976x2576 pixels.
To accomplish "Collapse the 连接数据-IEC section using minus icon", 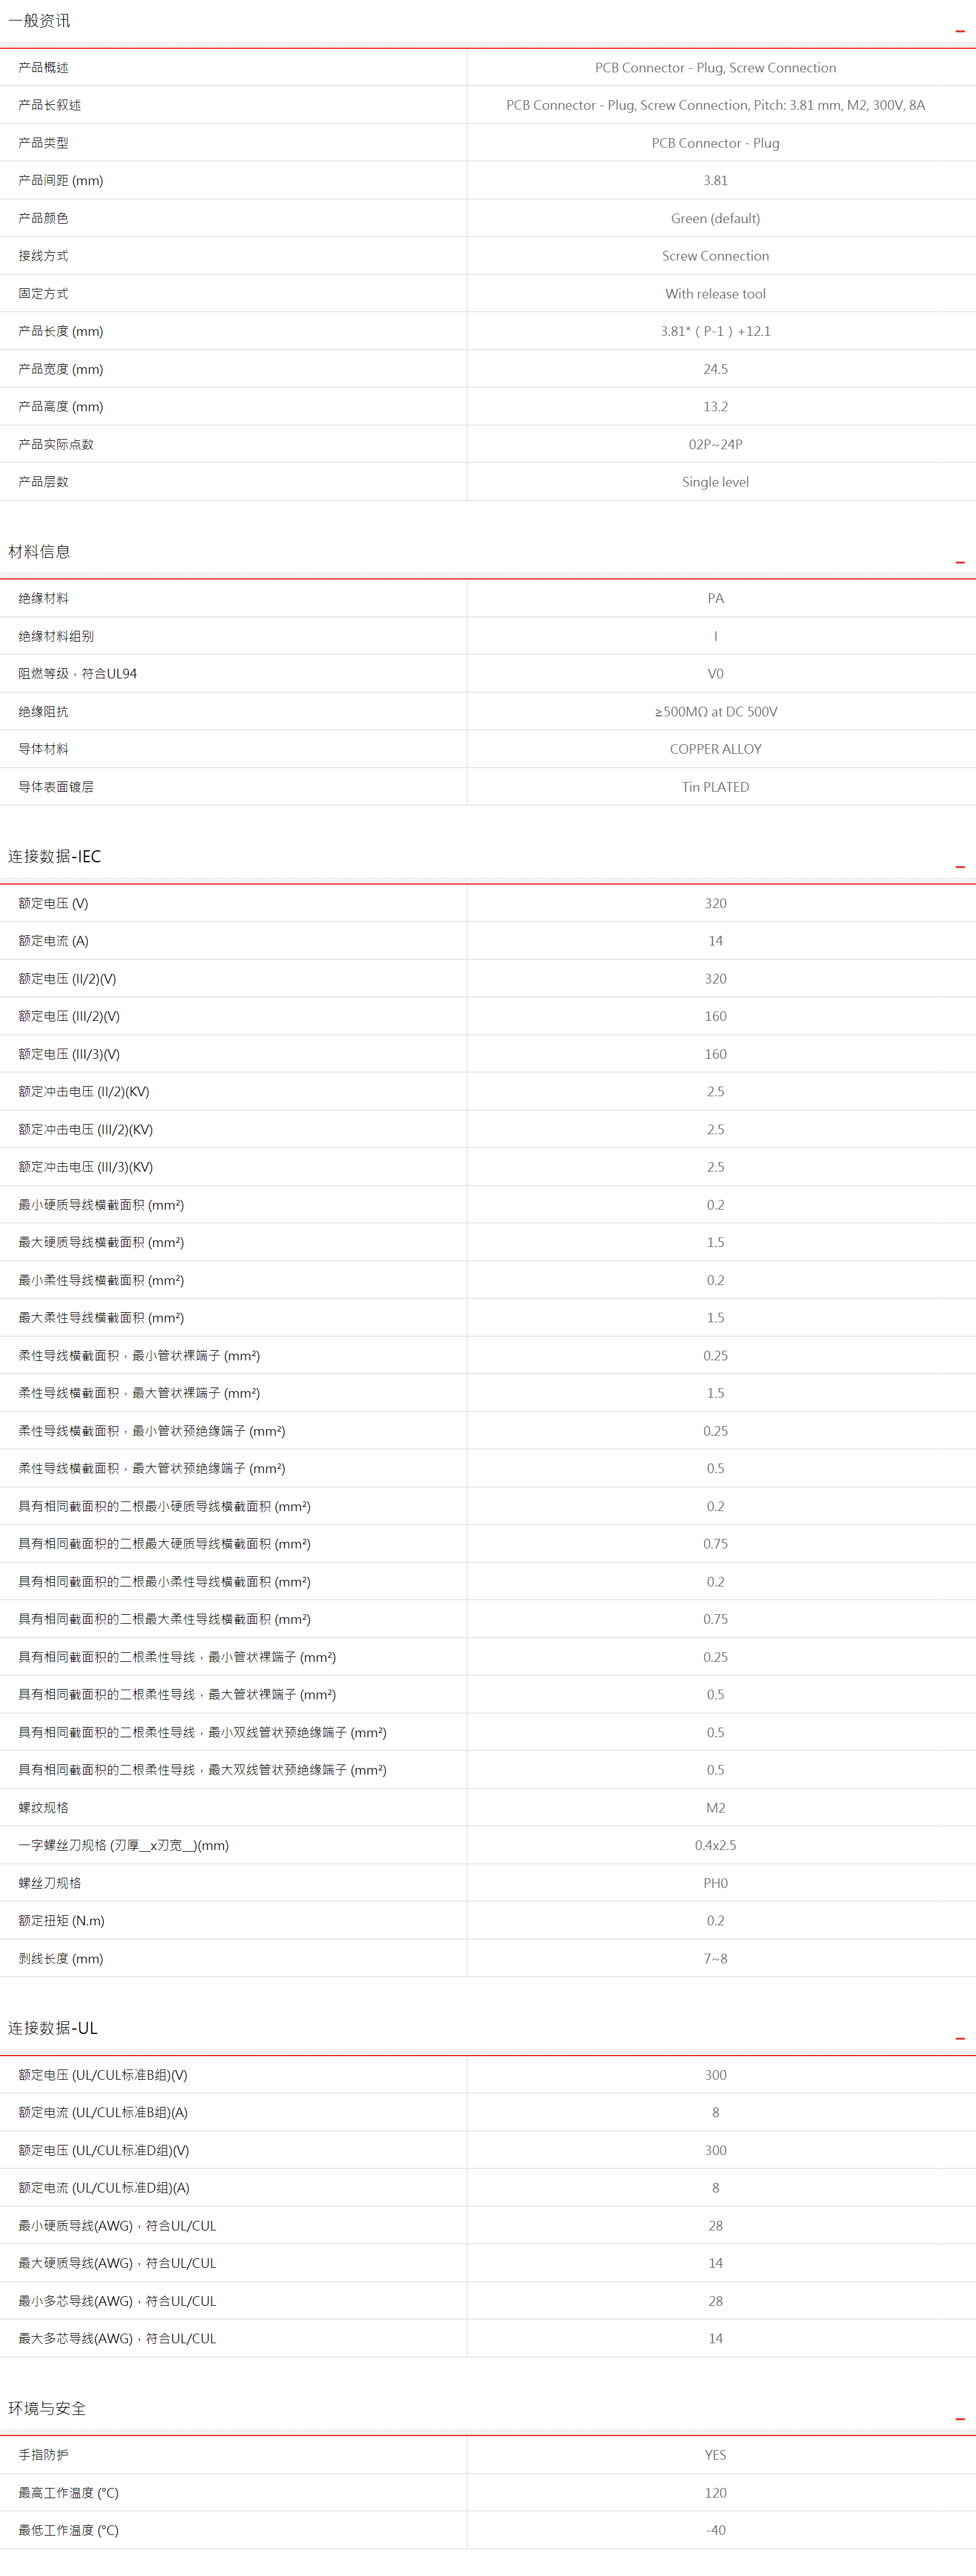I will click(x=959, y=867).
